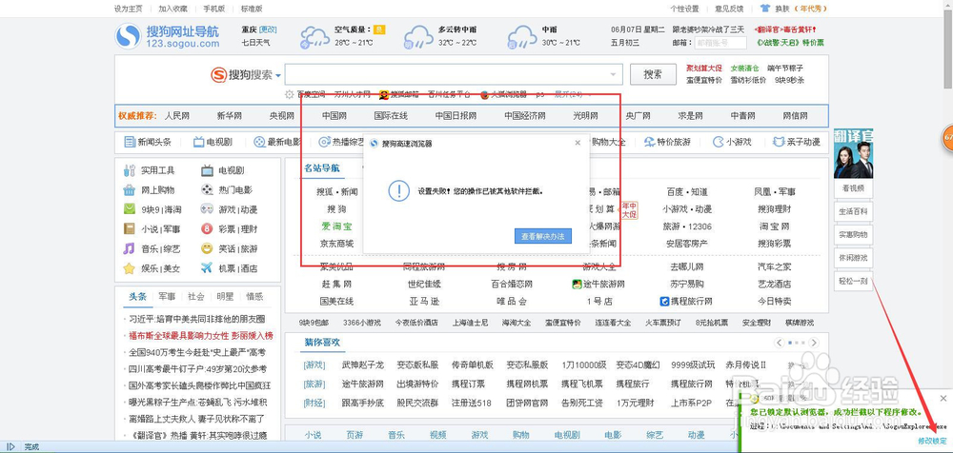Switch to the 情感 news tab
The width and height of the screenshot is (953, 453).
tap(254, 297)
